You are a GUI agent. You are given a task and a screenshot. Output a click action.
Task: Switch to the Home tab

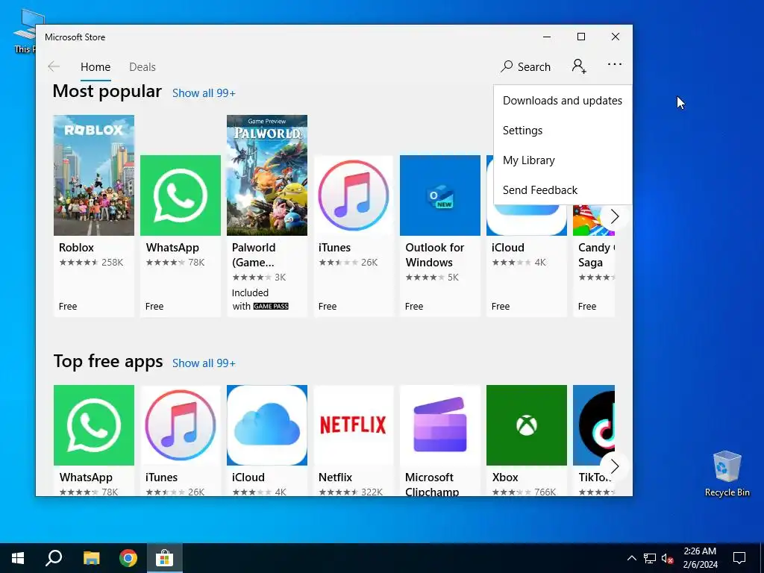pyautogui.click(x=95, y=66)
